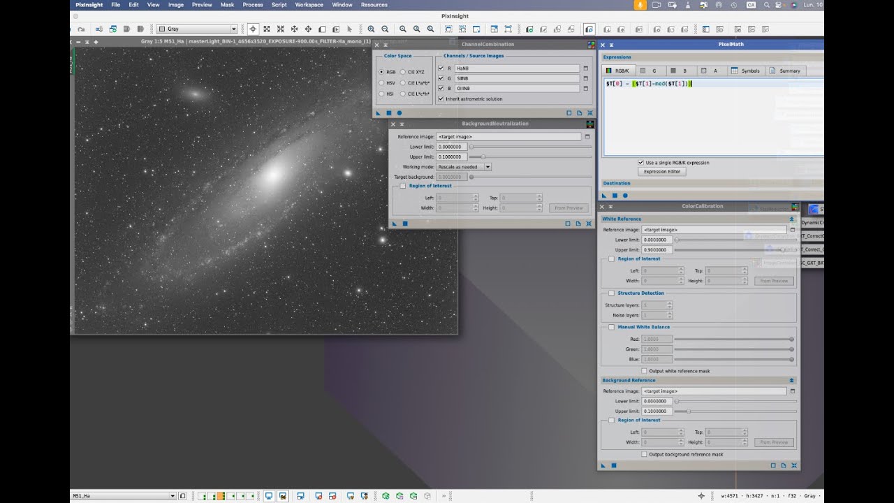This screenshot has width=894, height=503.
Task: Enable BackgroundNeutralization Region of Interest
Action: [403, 186]
